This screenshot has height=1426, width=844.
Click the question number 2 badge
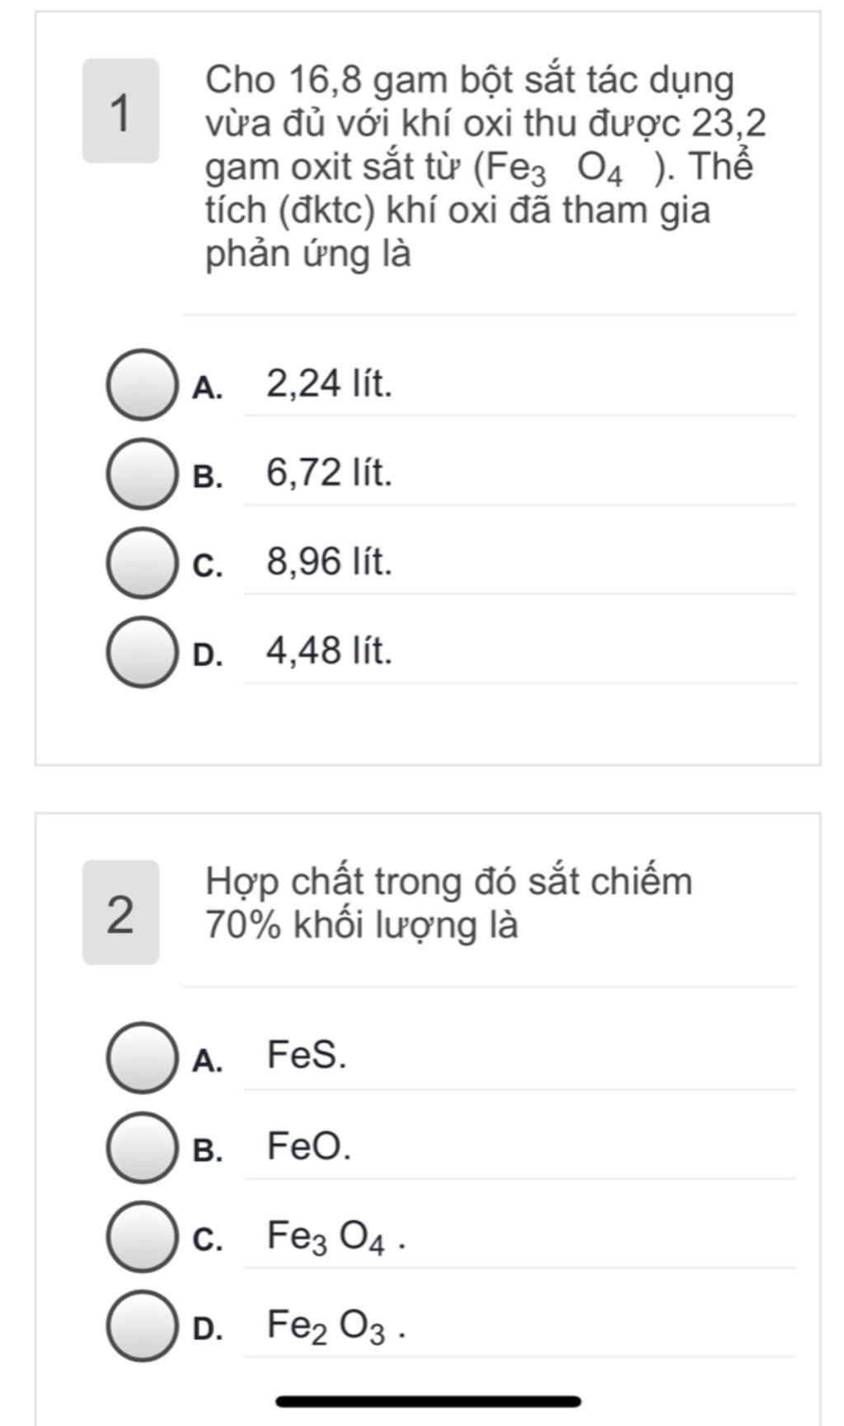[120, 912]
